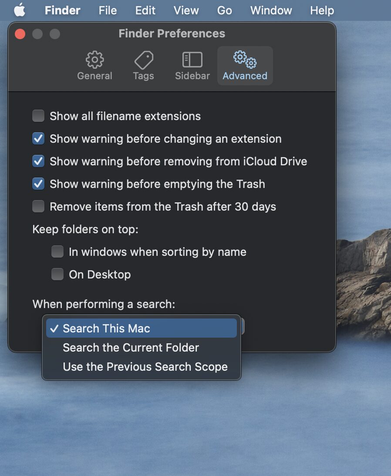391x476 pixels.
Task: Enable Show all filename extensions
Action: pos(38,116)
